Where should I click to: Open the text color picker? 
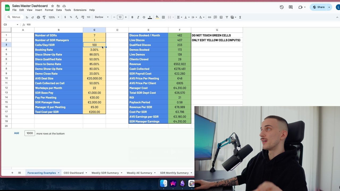point(150,17)
